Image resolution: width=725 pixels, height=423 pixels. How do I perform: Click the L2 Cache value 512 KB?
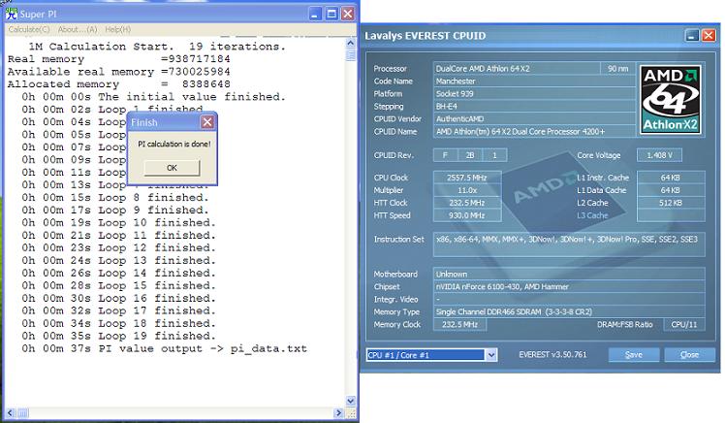[671, 203]
